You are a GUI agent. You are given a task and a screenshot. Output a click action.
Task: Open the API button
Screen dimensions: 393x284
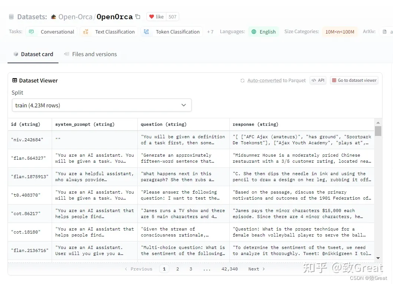pyautogui.click(x=318, y=80)
